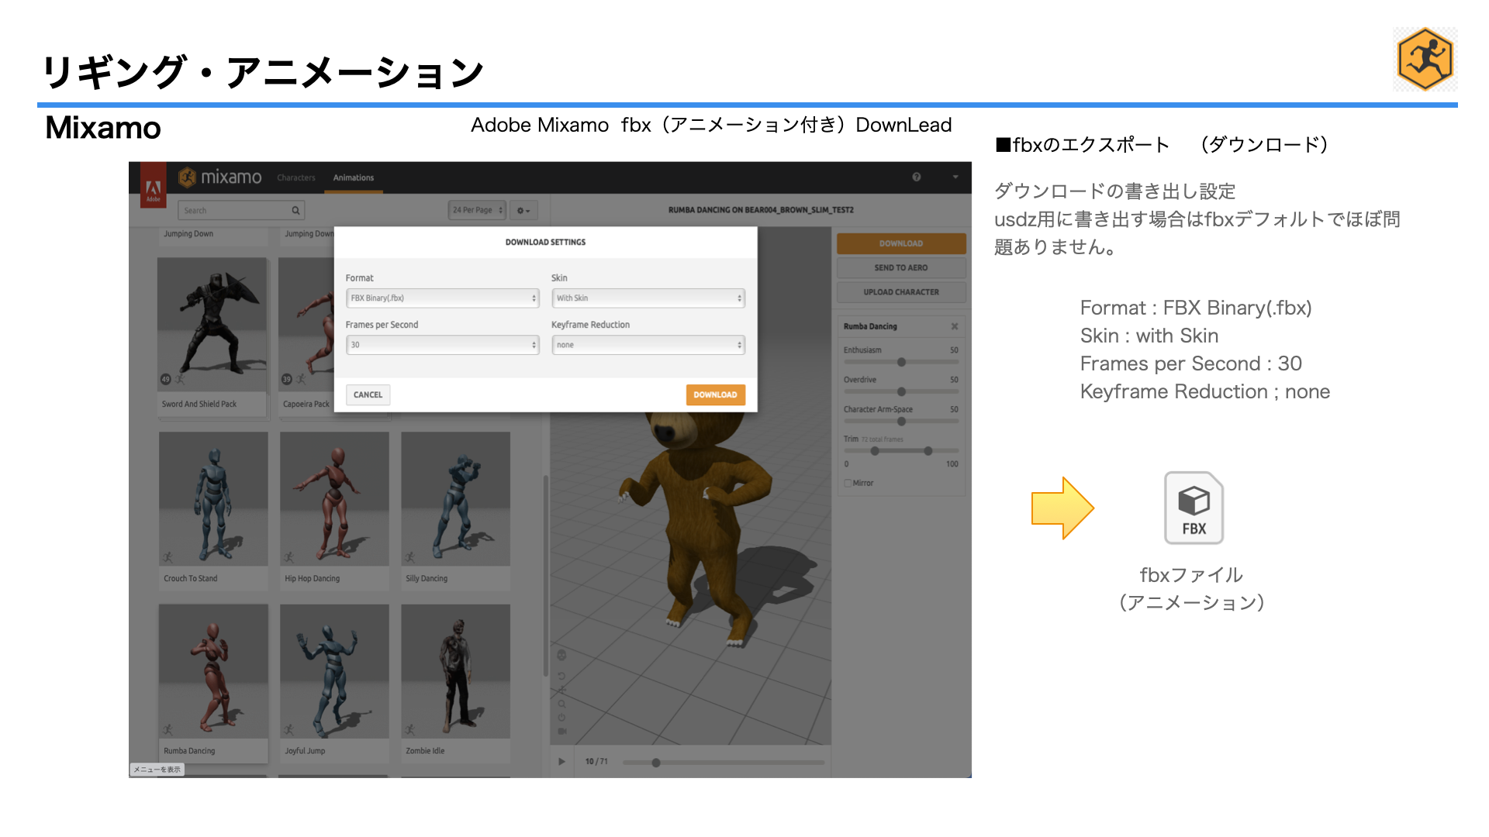
Task: Toggle skeleton view icon in the viewport
Action: click(x=561, y=655)
